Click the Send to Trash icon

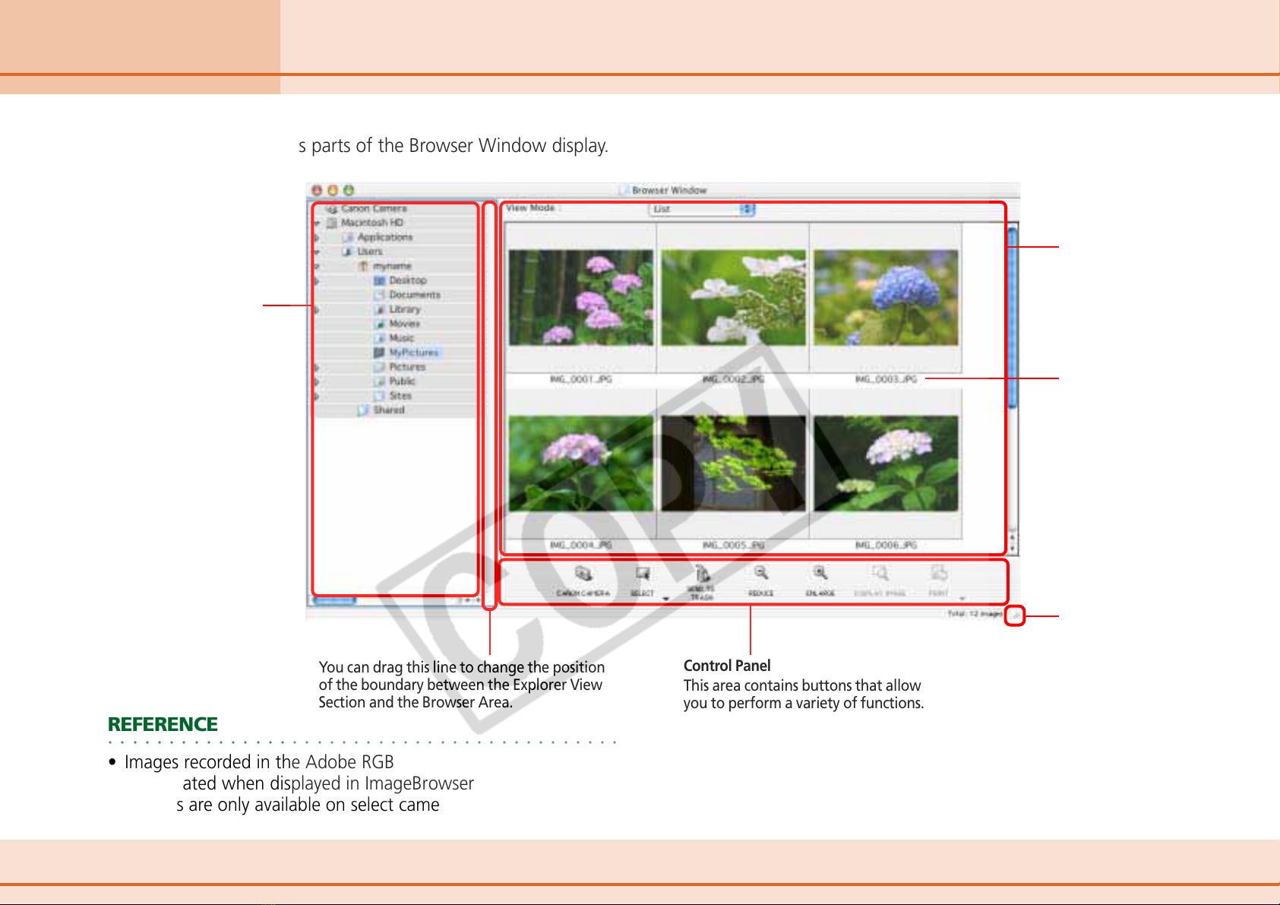703,573
